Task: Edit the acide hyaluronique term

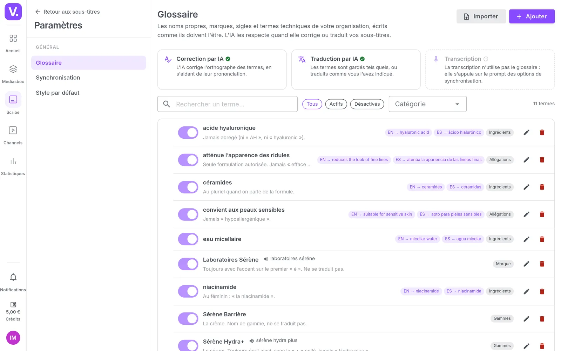Action: click(x=526, y=132)
